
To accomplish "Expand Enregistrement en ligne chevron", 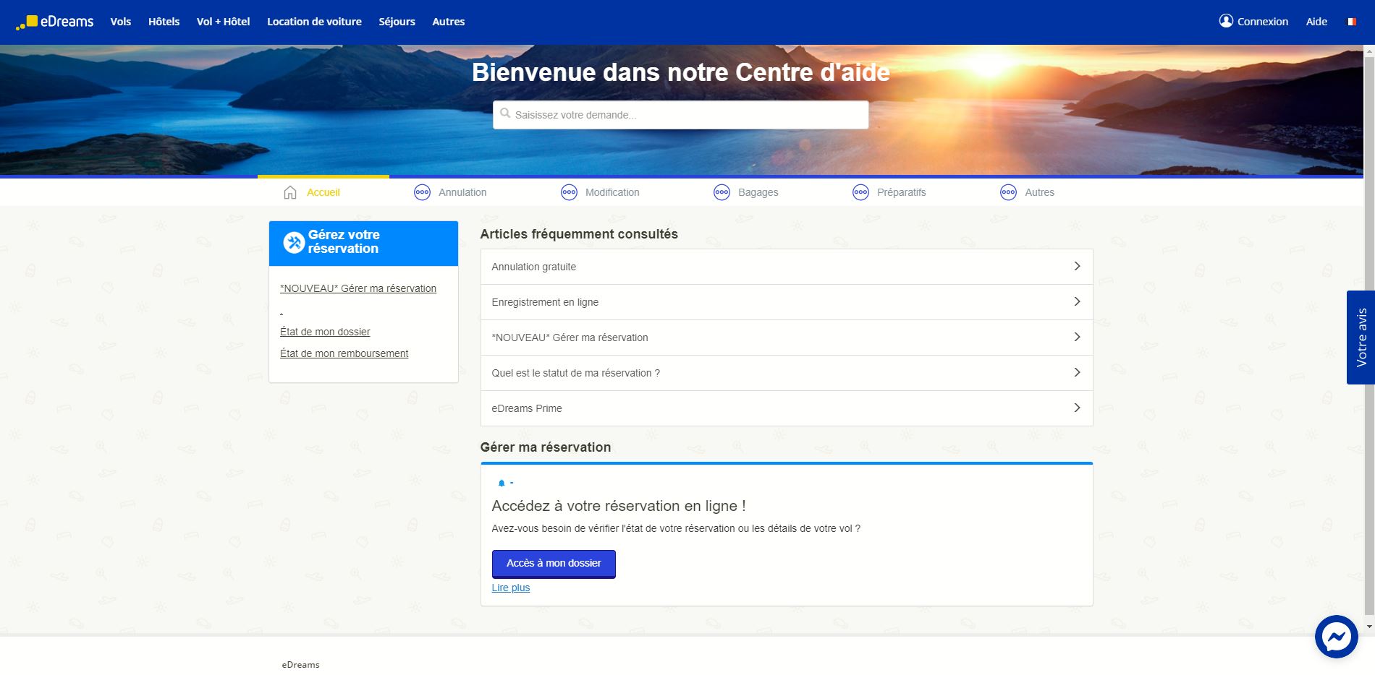I will click(1077, 301).
